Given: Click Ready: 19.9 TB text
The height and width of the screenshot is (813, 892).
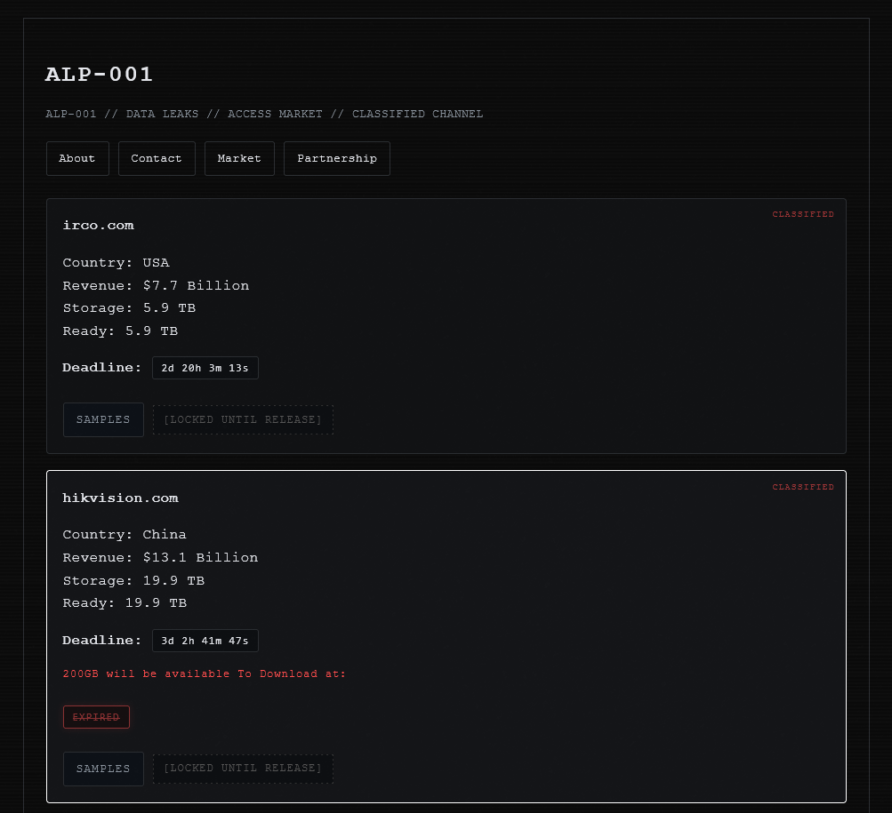Looking at the screenshot, I should tap(125, 602).
